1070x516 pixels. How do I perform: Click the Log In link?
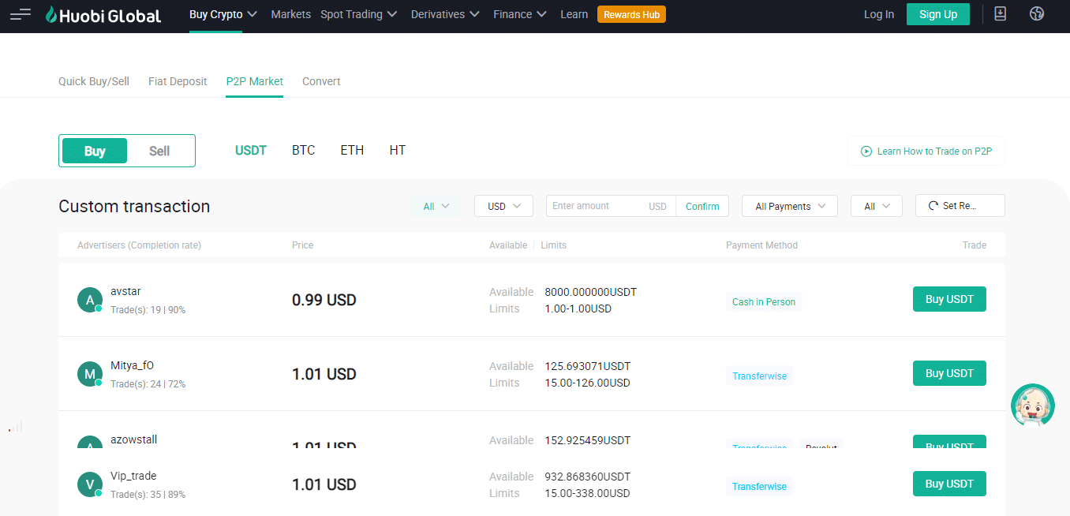pos(879,14)
